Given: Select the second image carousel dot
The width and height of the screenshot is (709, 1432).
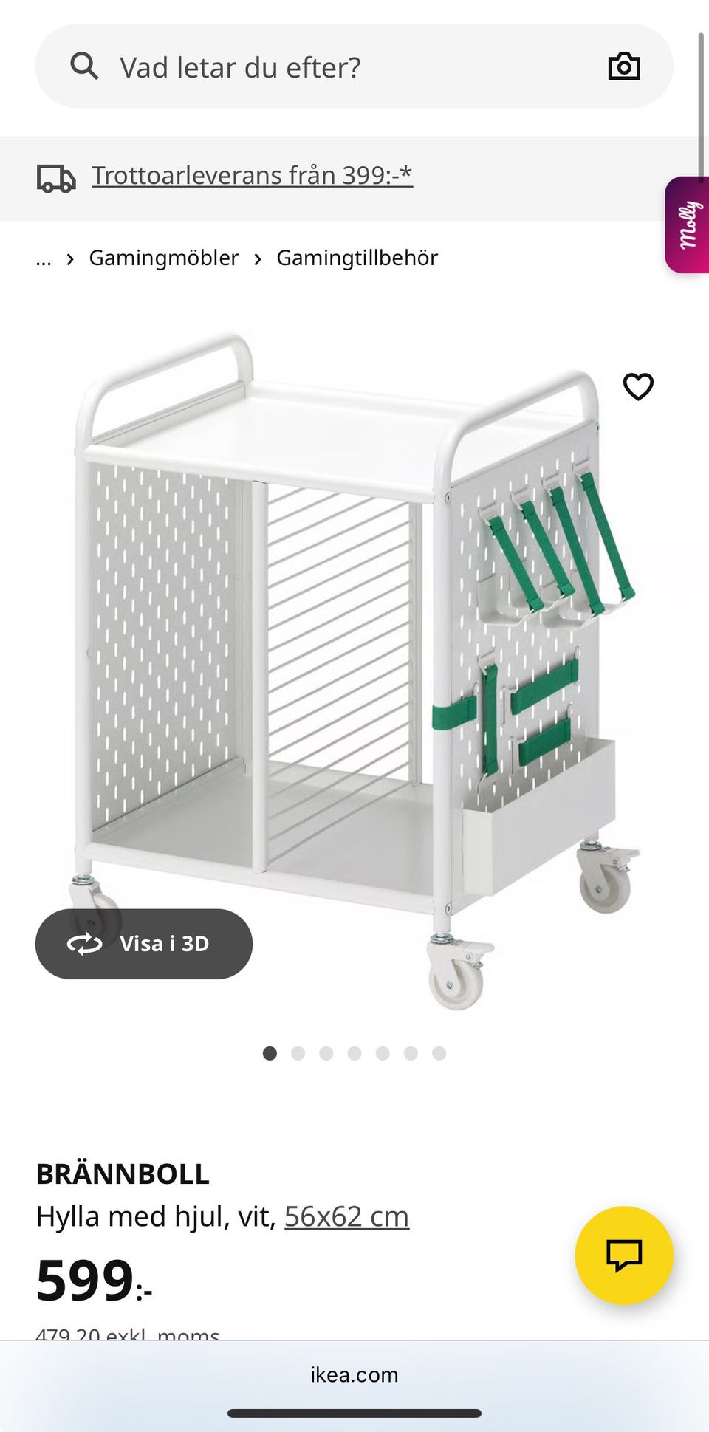Looking at the screenshot, I should coord(298,1053).
